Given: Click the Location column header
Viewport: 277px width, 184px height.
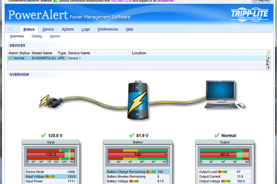Looking at the screenshot, I should coord(198,53).
